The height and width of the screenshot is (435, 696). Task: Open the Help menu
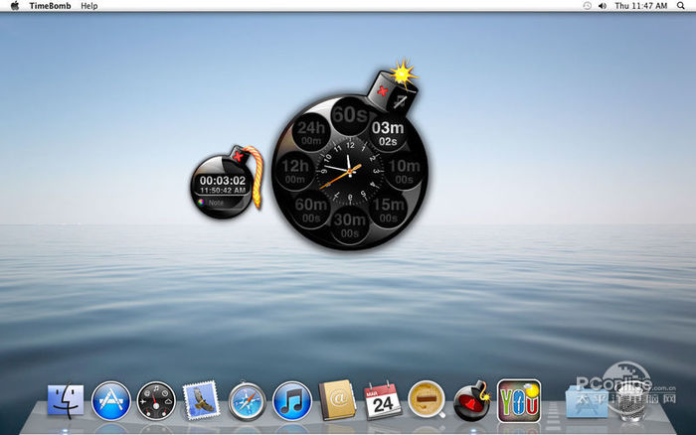point(88,6)
